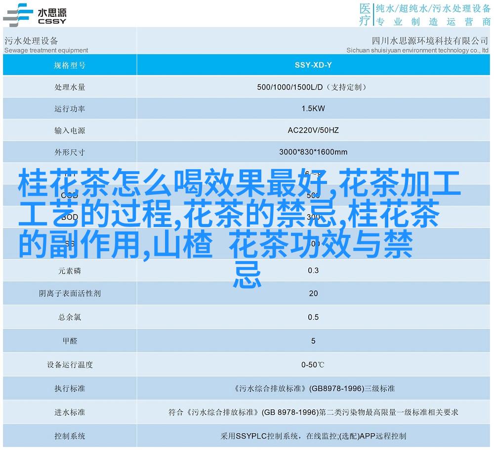
Task: Click the 专业制造运营商 tagline
Action: point(433,21)
